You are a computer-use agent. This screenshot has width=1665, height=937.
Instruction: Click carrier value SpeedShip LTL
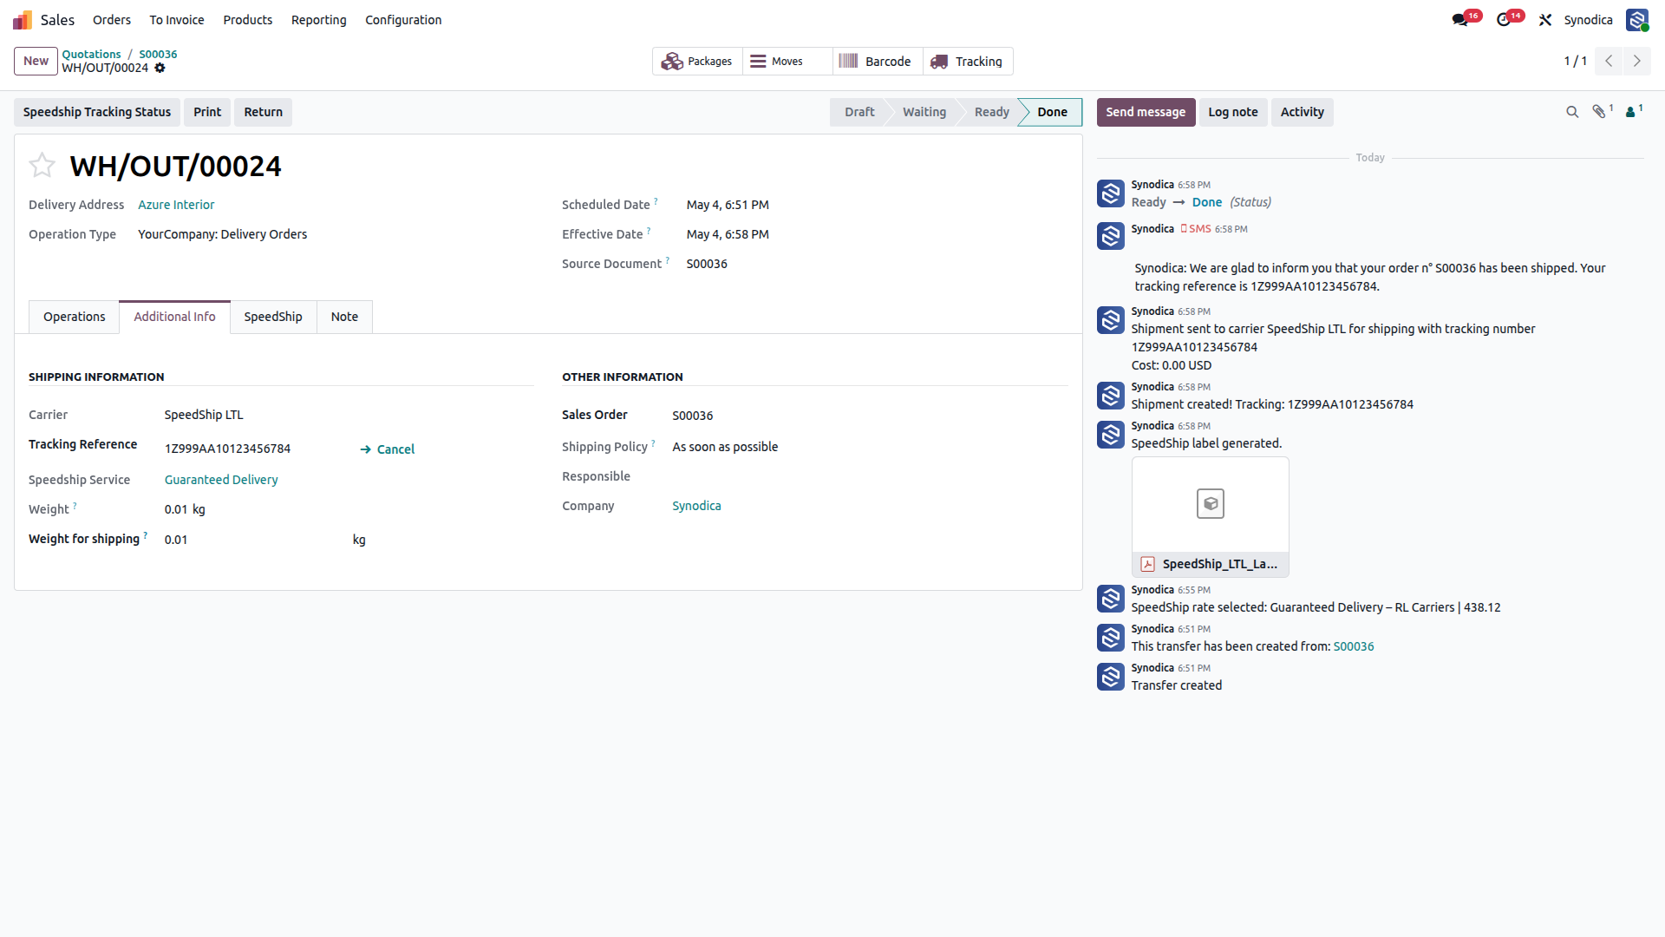[204, 415]
